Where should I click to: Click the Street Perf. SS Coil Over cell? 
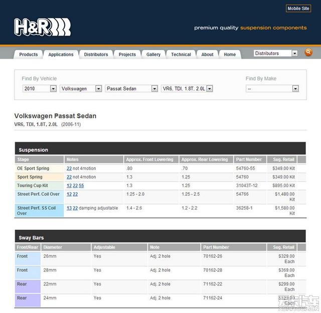(39, 211)
